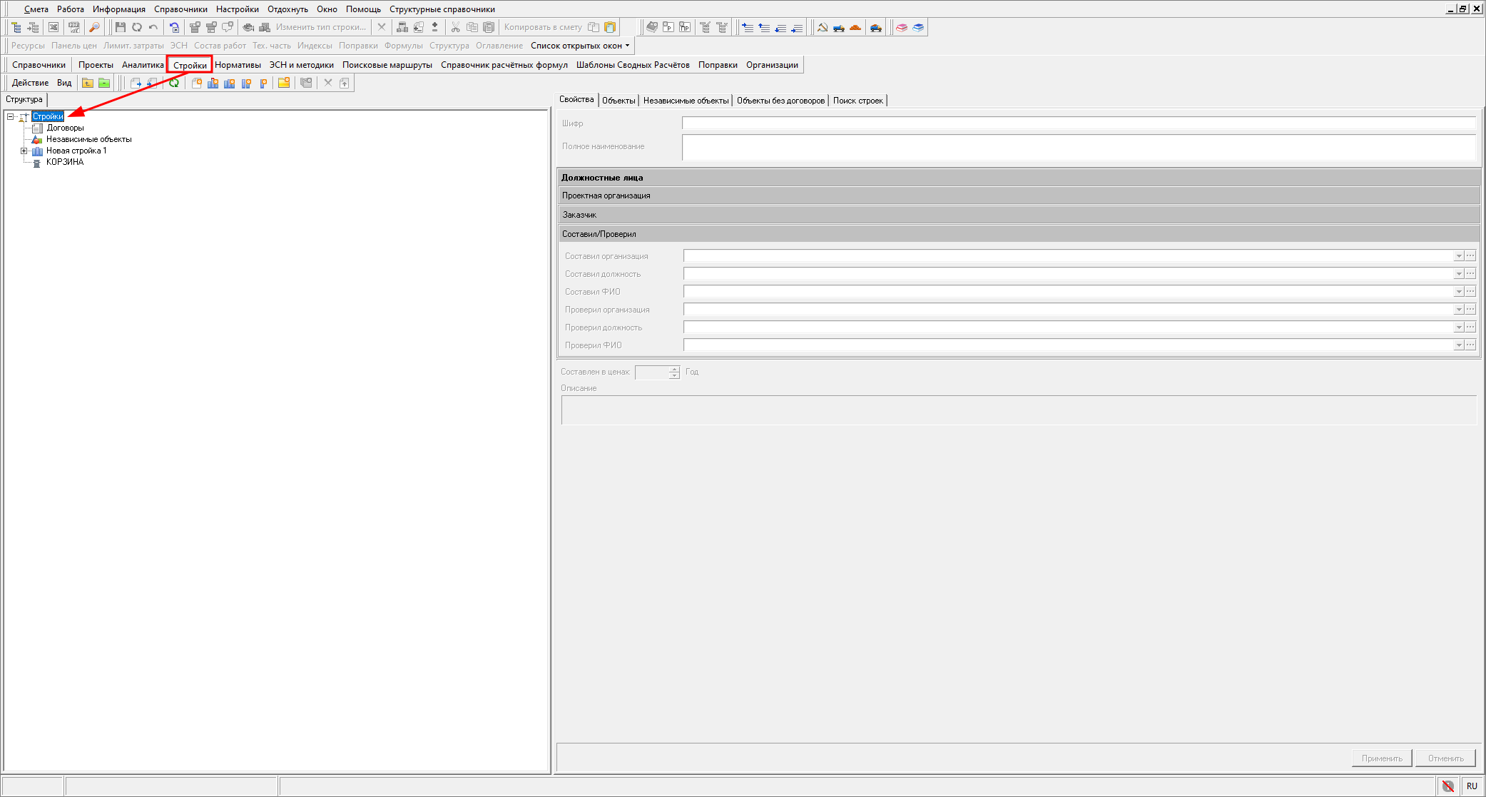Click the save (floppy disk) toolbar icon
The width and height of the screenshot is (1486, 797).
tap(120, 27)
